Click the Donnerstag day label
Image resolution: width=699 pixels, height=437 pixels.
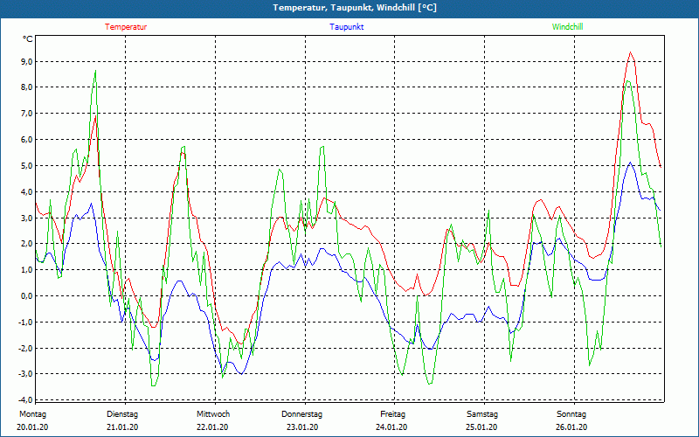301,414
